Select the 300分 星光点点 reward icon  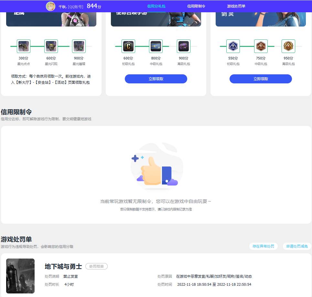click(23, 46)
